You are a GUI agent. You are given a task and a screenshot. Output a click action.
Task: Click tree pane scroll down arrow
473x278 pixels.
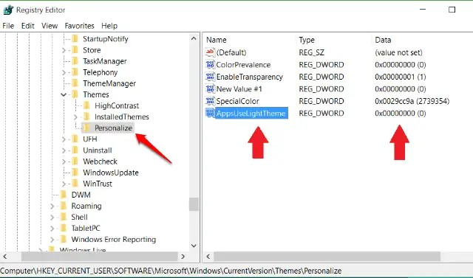tap(194, 246)
